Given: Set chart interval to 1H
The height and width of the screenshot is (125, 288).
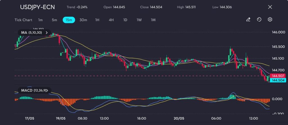Looking at the screenshot, I should pos(97,20).
